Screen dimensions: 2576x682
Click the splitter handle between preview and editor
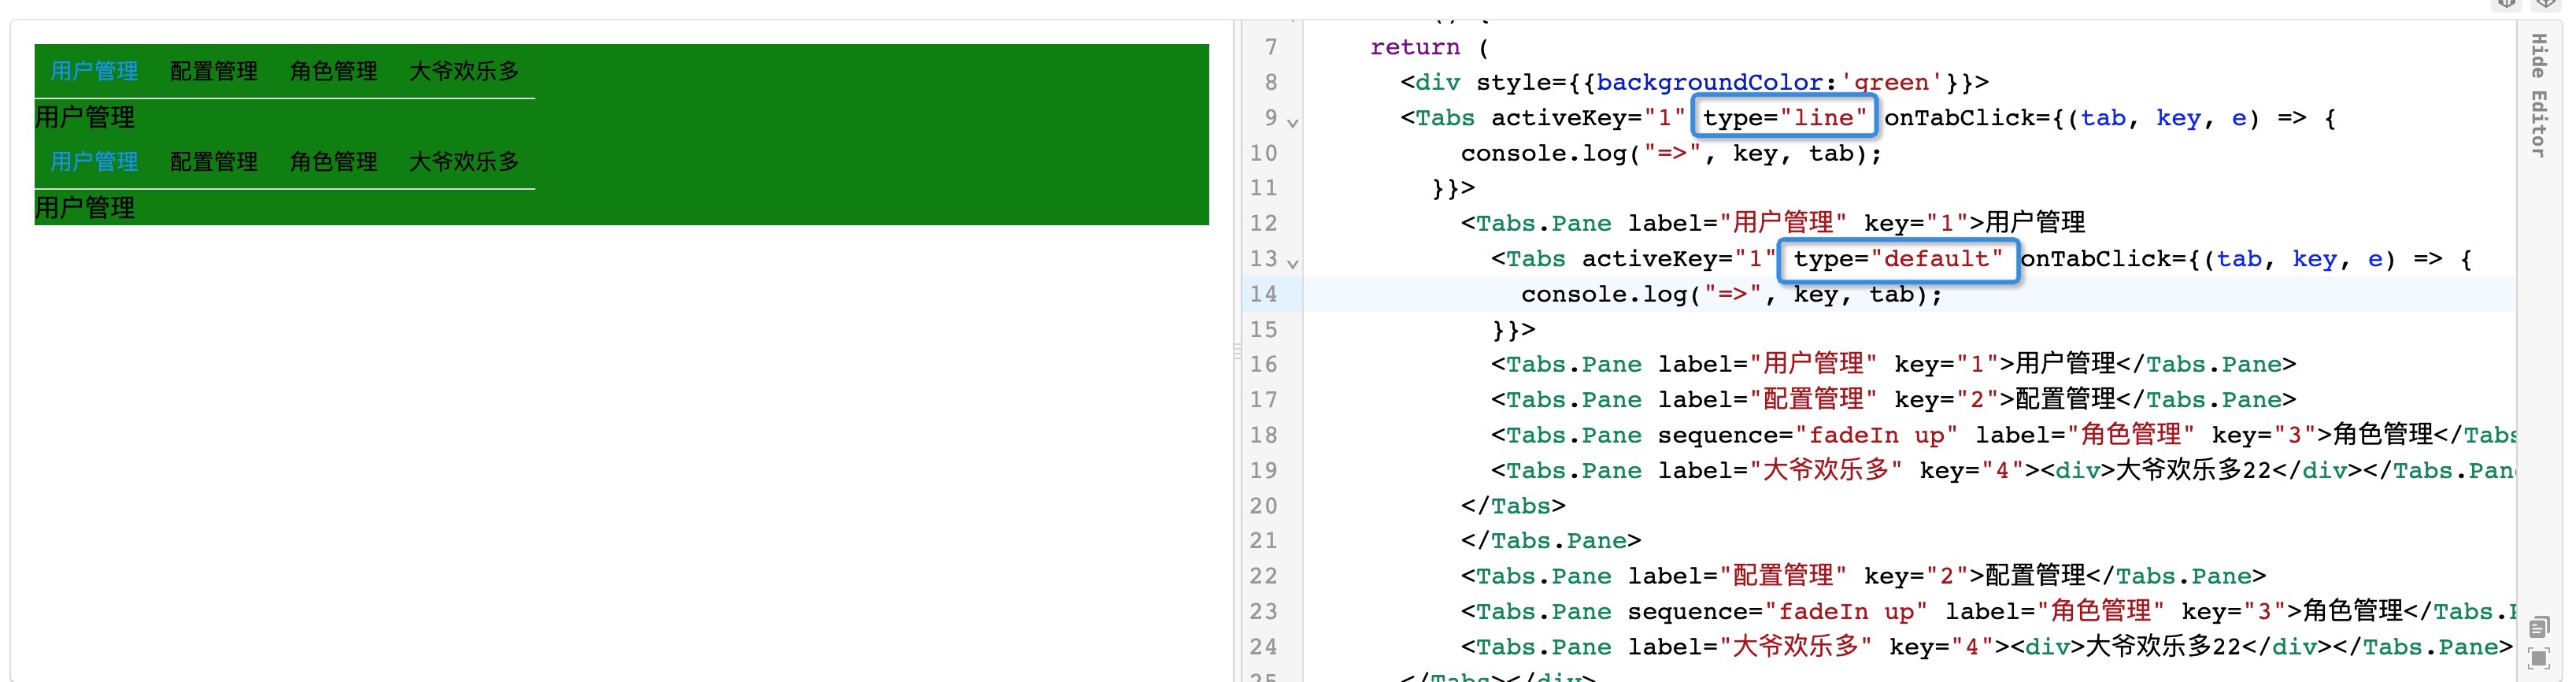pyautogui.click(x=1237, y=351)
